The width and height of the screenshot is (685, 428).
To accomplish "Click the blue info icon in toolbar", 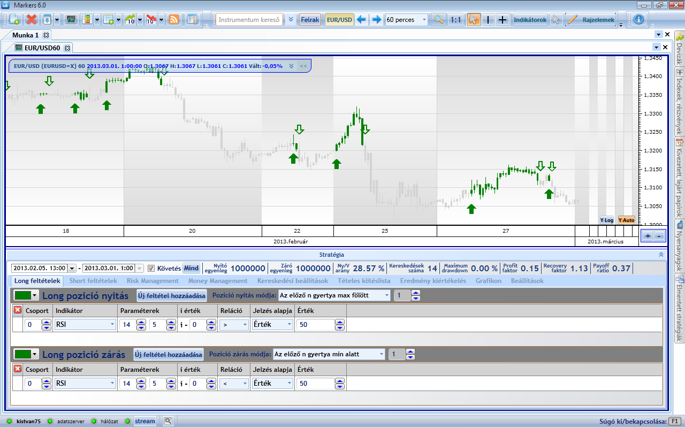I will click(638, 20).
